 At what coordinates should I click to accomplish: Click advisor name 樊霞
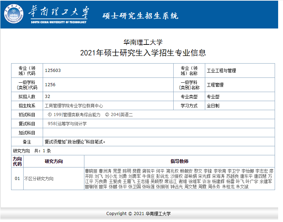tap(136, 171)
